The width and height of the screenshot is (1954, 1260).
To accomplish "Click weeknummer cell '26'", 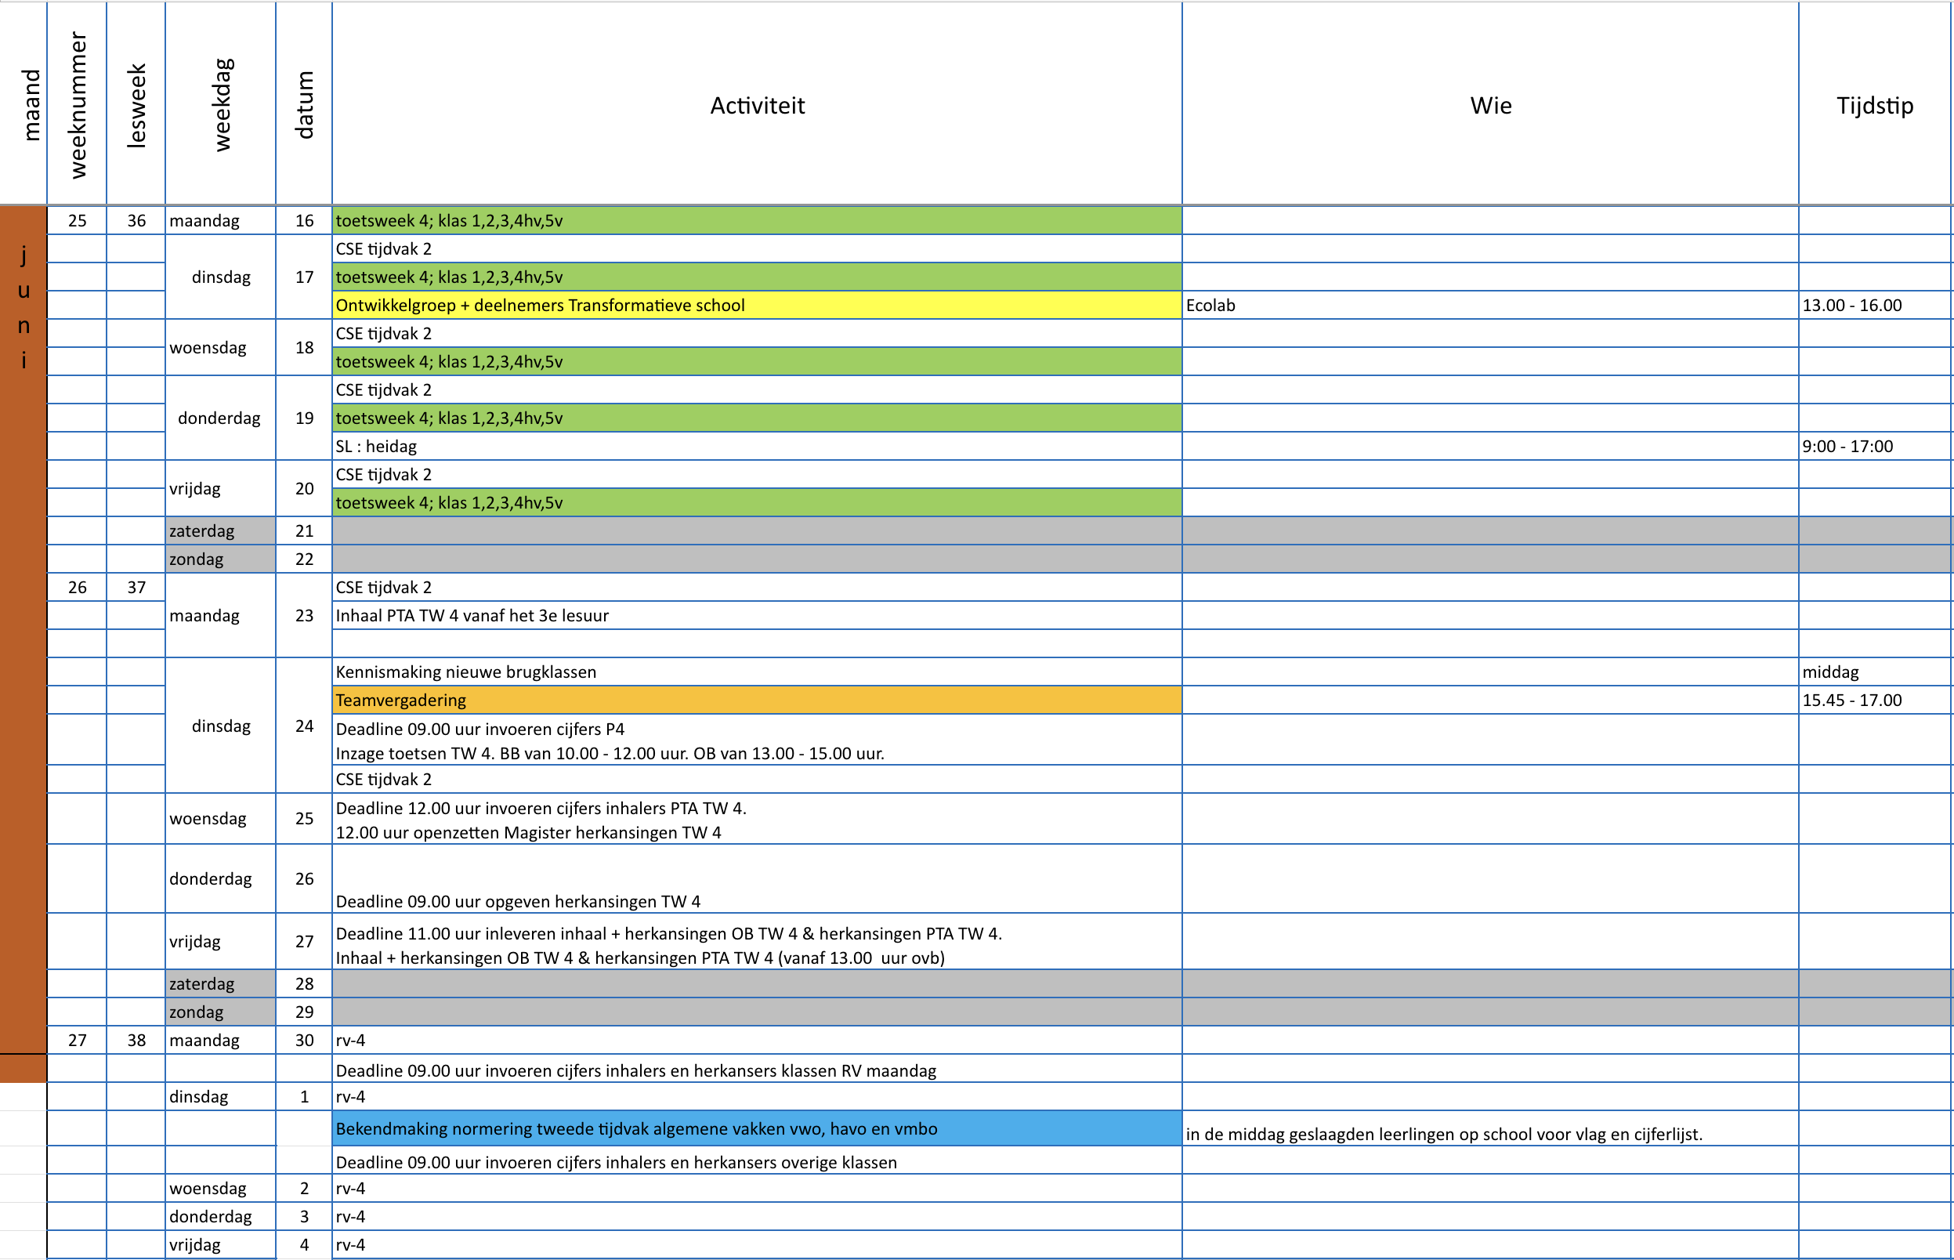I will (x=77, y=588).
